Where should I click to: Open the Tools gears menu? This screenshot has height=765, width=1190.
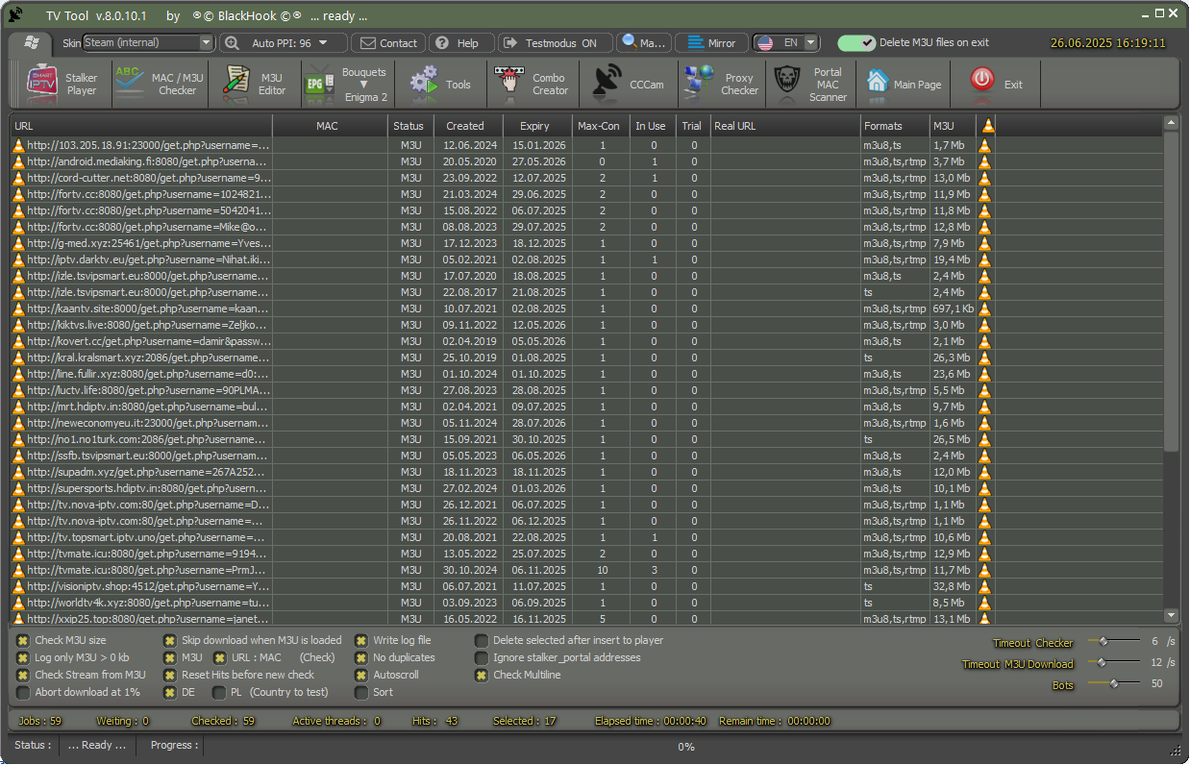click(x=441, y=85)
